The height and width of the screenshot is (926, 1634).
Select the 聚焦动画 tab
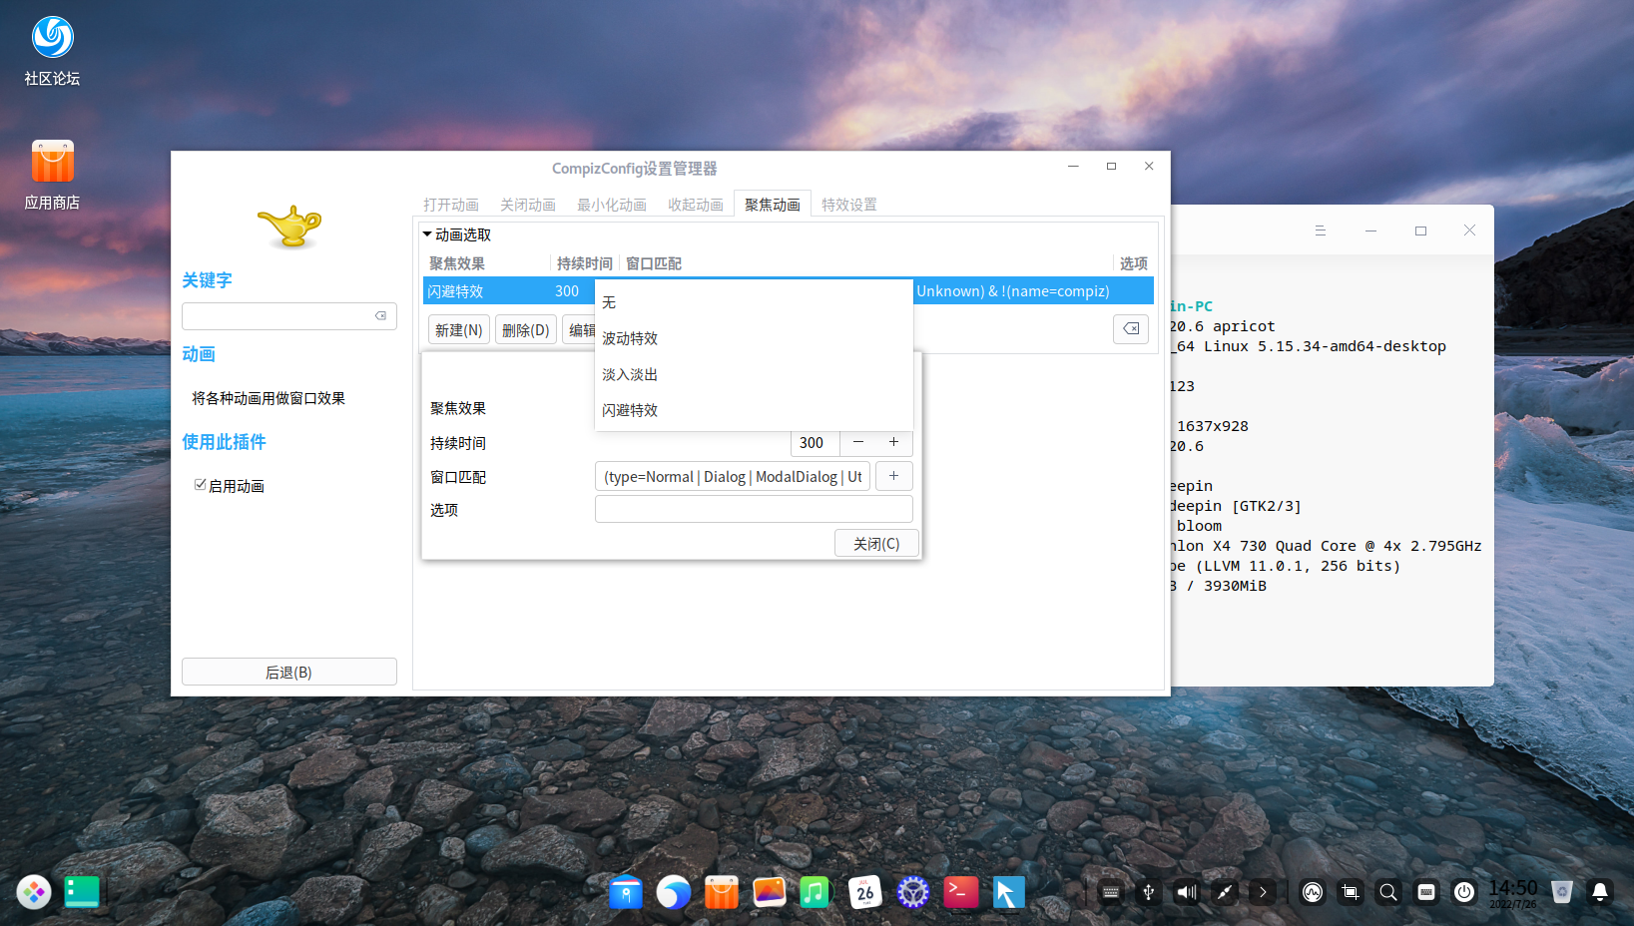point(773,205)
